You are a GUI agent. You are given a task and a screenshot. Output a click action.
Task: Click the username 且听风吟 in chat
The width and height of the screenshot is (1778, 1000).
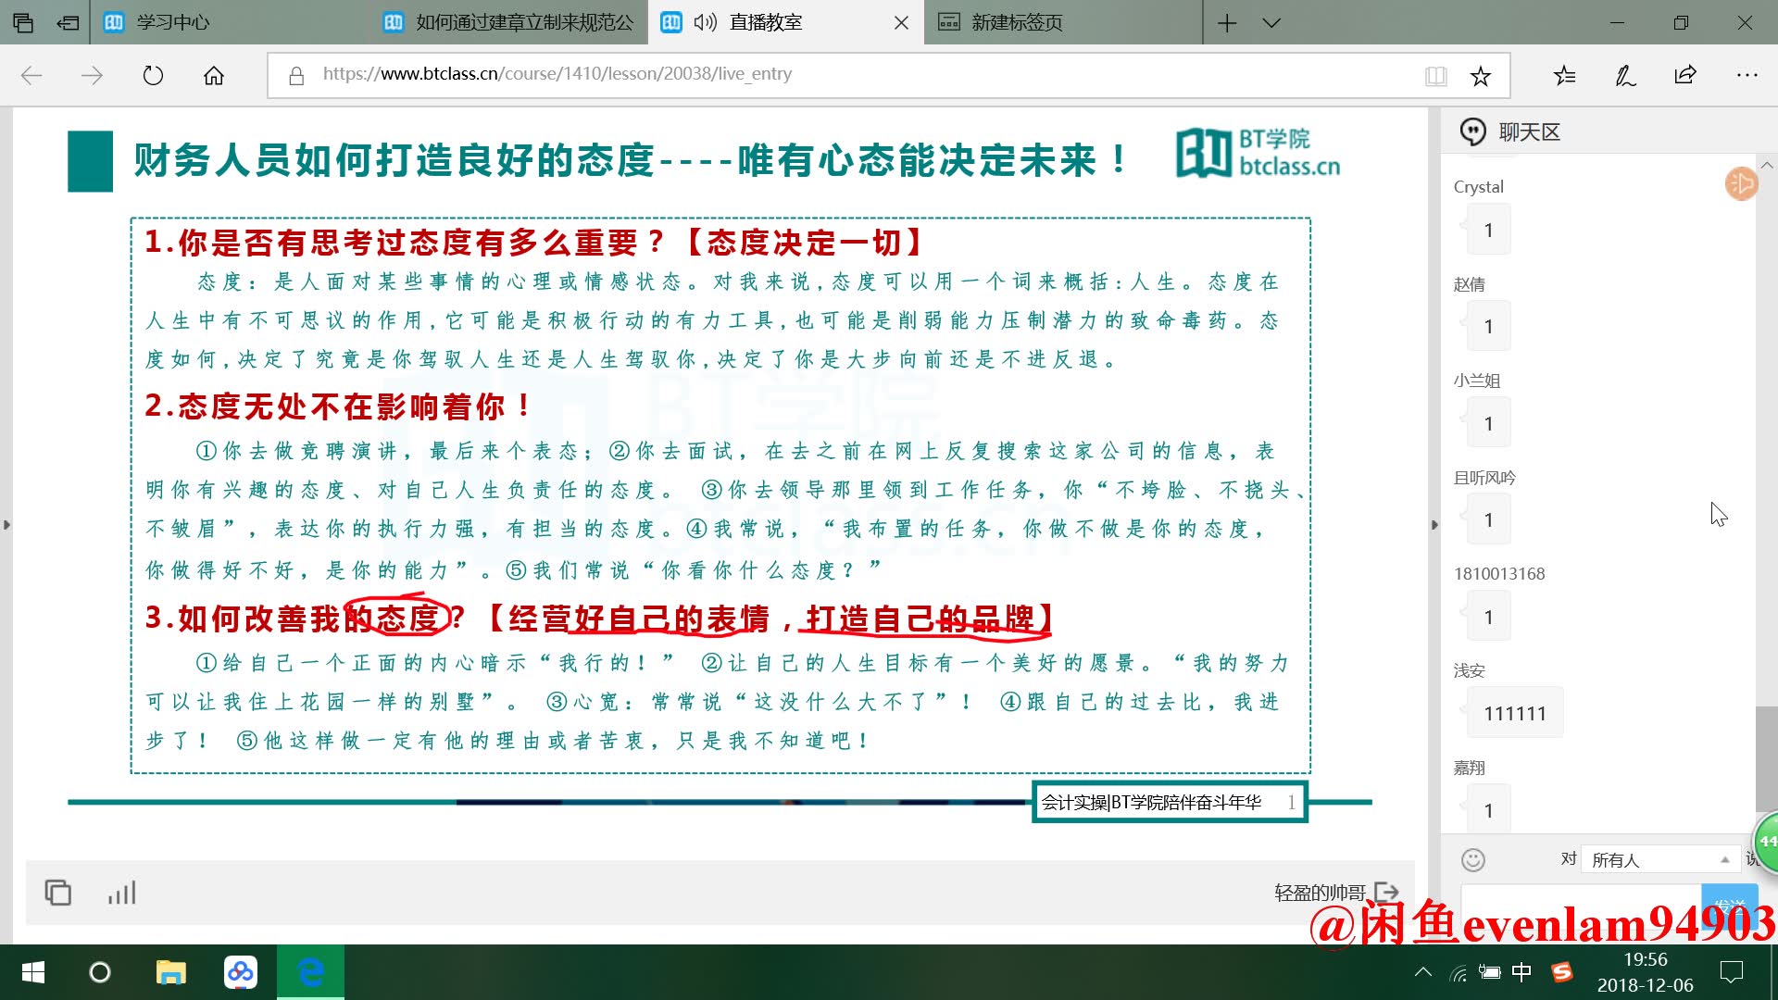click(1484, 478)
